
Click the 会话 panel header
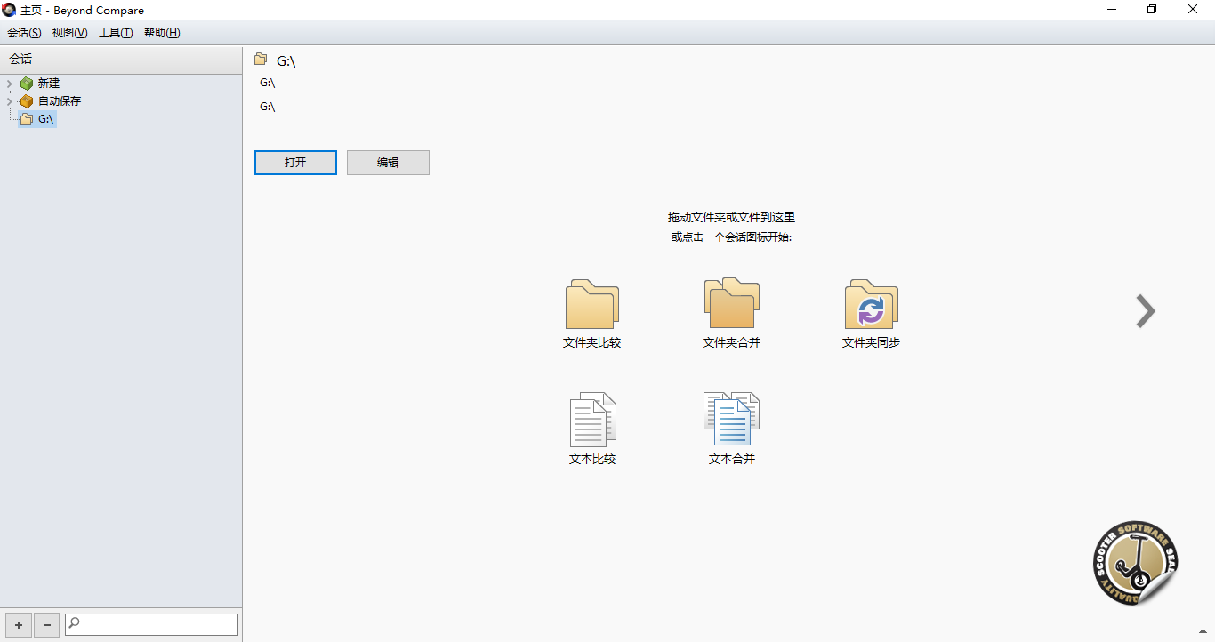[121, 60]
